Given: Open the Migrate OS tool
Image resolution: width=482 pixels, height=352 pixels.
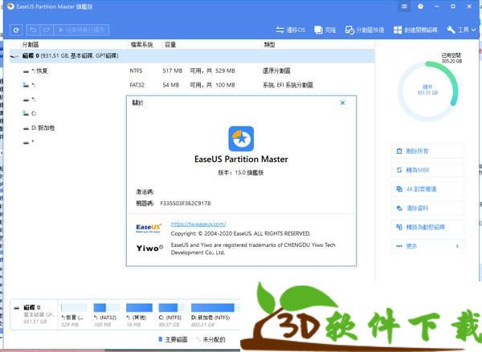Looking at the screenshot, I should point(291,30).
